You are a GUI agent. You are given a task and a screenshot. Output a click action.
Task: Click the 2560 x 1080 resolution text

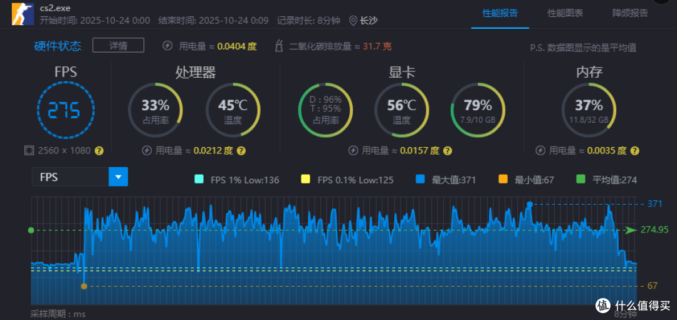point(65,150)
